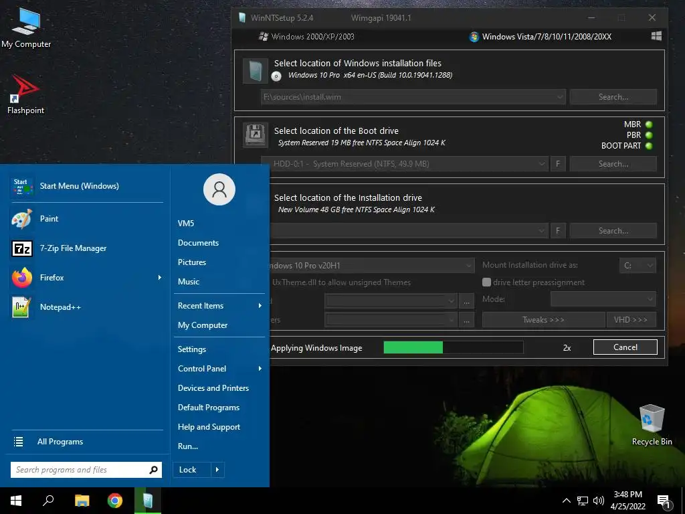This screenshot has height=514, width=685.
Task: Click the All Programs list icon
Action: 18,442
